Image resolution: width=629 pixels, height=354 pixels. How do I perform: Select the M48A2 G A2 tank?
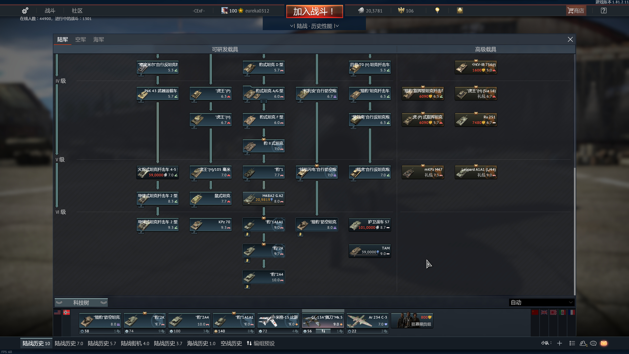264,198
